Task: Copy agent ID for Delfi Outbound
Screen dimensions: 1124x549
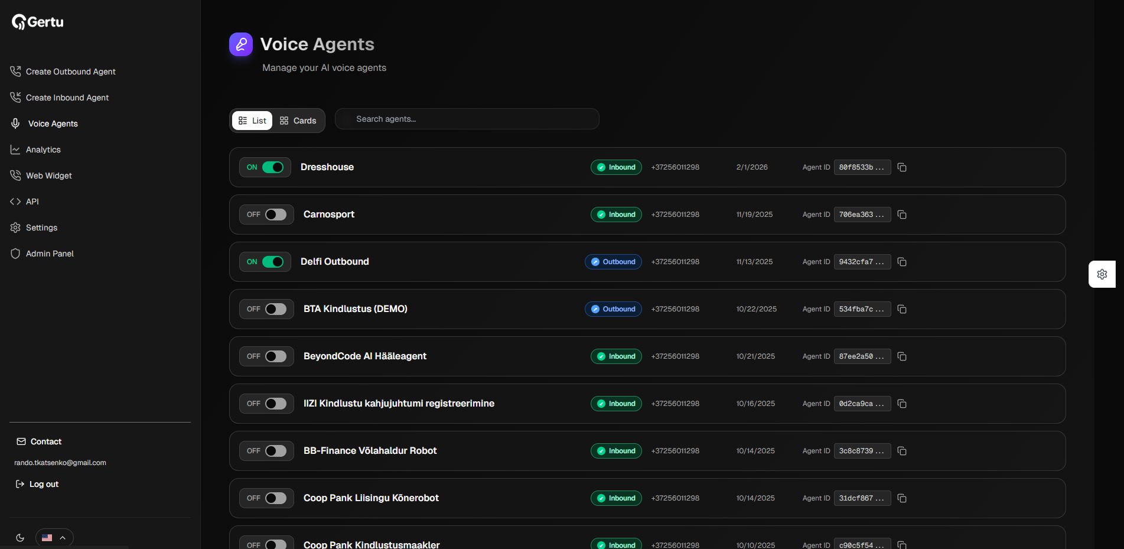Action: (902, 262)
